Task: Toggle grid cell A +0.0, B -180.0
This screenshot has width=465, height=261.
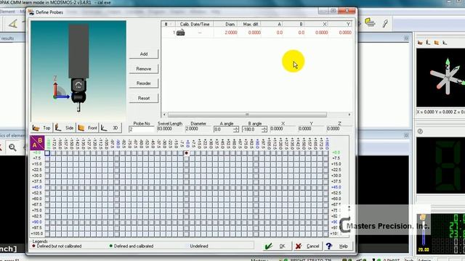Action: [47, 153]
